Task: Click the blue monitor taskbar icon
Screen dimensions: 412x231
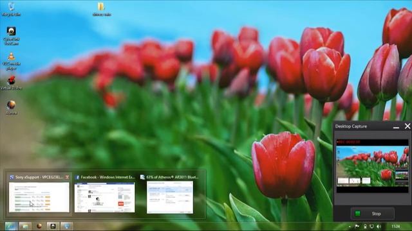Action: click(x=67, y=227)
